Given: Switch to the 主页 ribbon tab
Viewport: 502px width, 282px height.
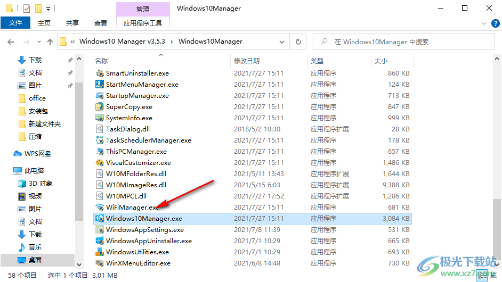Looking at the screenshot, I should [x=44, y=23].
